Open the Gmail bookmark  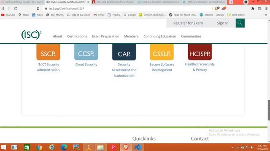(99, 15)
